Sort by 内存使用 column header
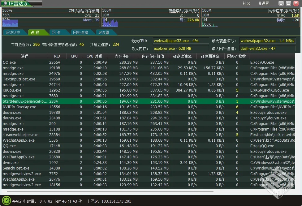 122,56
